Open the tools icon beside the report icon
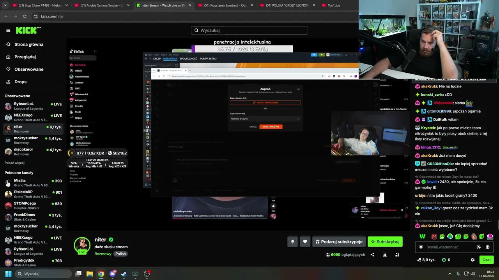499x280 pixels. (397, 255)
